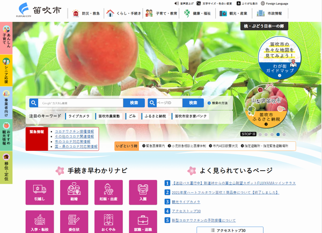Image resolution: width=322 pixels, height=233 pixels.
Task: Select the 笛吹市空き家バンク keyword
Action: 191,116
